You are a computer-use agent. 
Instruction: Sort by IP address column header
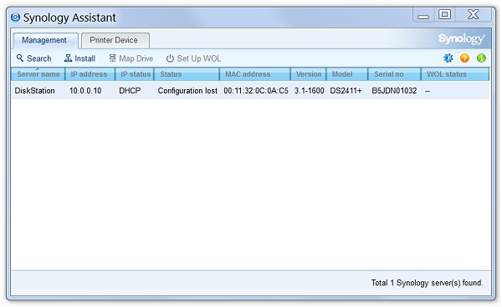click(x=90, y=74)
